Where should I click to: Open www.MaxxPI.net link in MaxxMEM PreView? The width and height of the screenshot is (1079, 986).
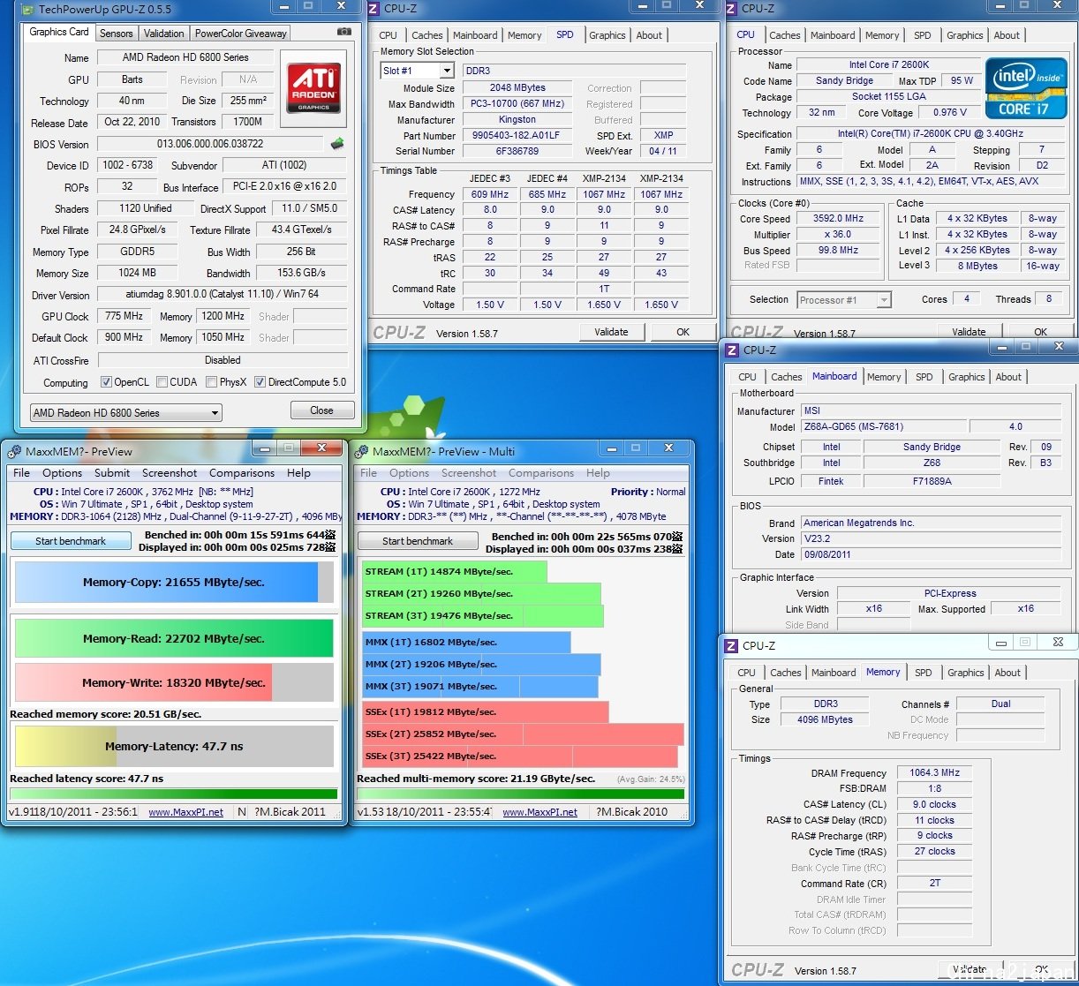[x=185, y=812]
